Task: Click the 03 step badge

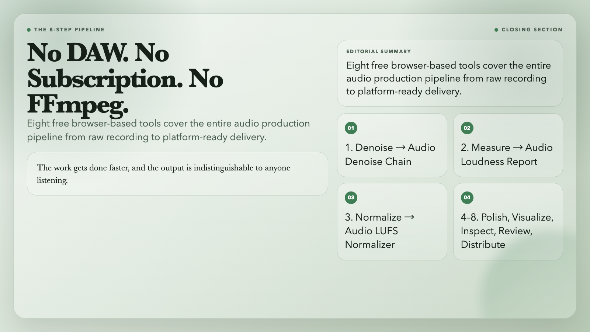Action: point(351,197)
